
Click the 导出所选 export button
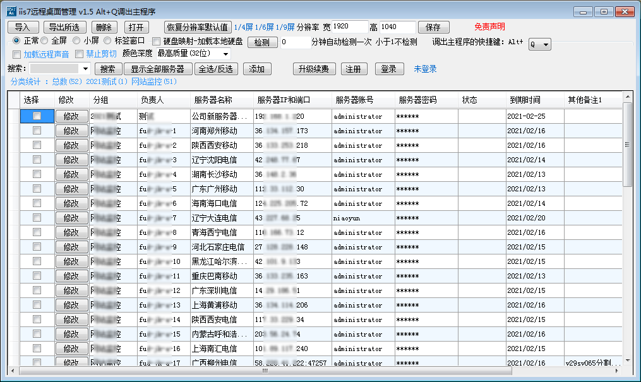pyautogui.click(x=64, y=27)
